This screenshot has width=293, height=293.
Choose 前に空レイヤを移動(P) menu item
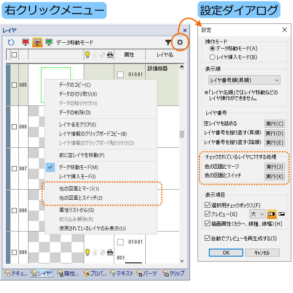pyautogui.click(x=101, y=155)
